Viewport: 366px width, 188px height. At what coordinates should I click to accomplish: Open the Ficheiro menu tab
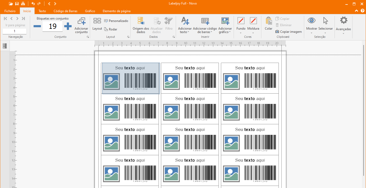coord(10,11)
